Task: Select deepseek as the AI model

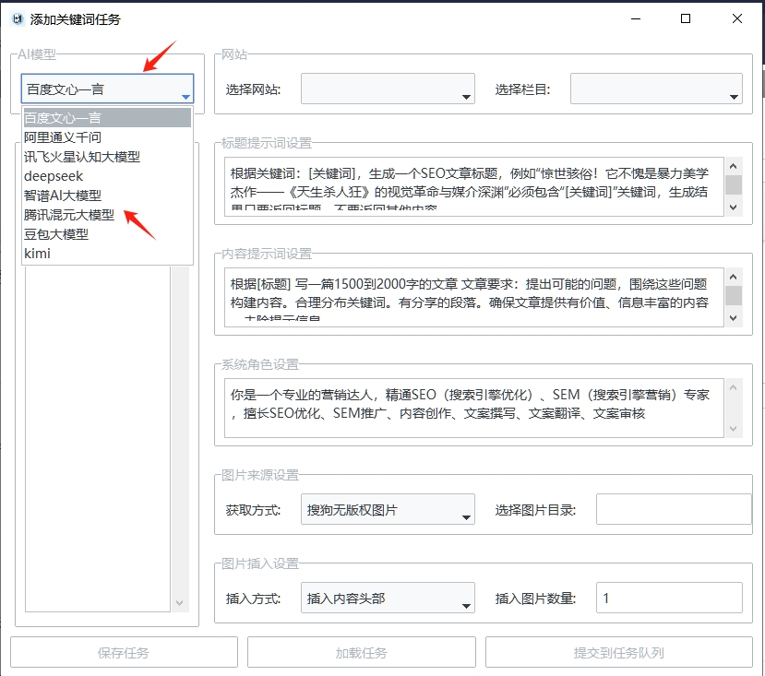Action: click(107, 175)
